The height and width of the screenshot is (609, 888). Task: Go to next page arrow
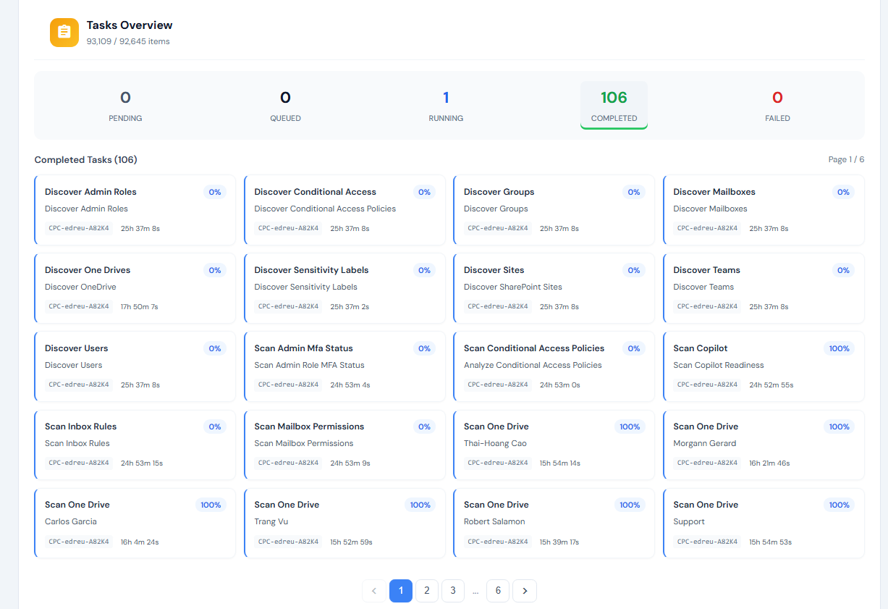pyautogui.click(x=525, y=591)
